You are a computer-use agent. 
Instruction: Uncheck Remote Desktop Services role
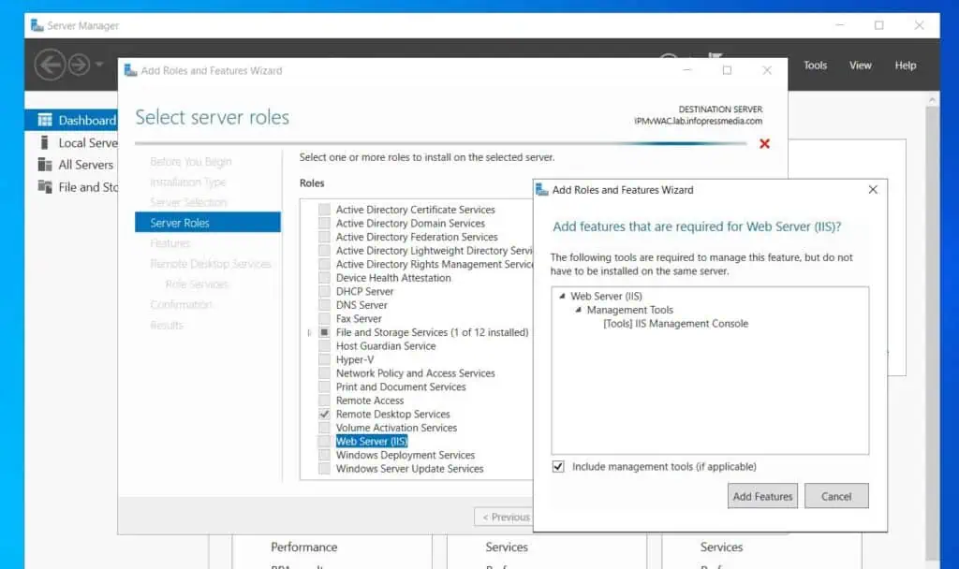click(324, 414)
